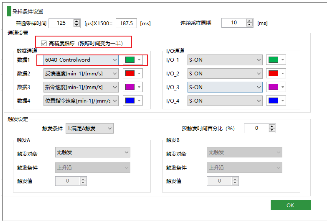Image resolution: width=328 pixels, height=223 pixels.
Task: Open the 触发条件 1.满足A触发 dropdown
Action: pos(90,128)
